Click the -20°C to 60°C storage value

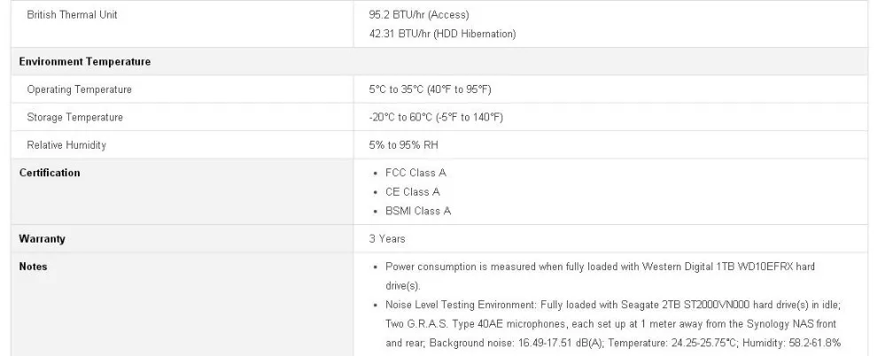tap(436, 117)
